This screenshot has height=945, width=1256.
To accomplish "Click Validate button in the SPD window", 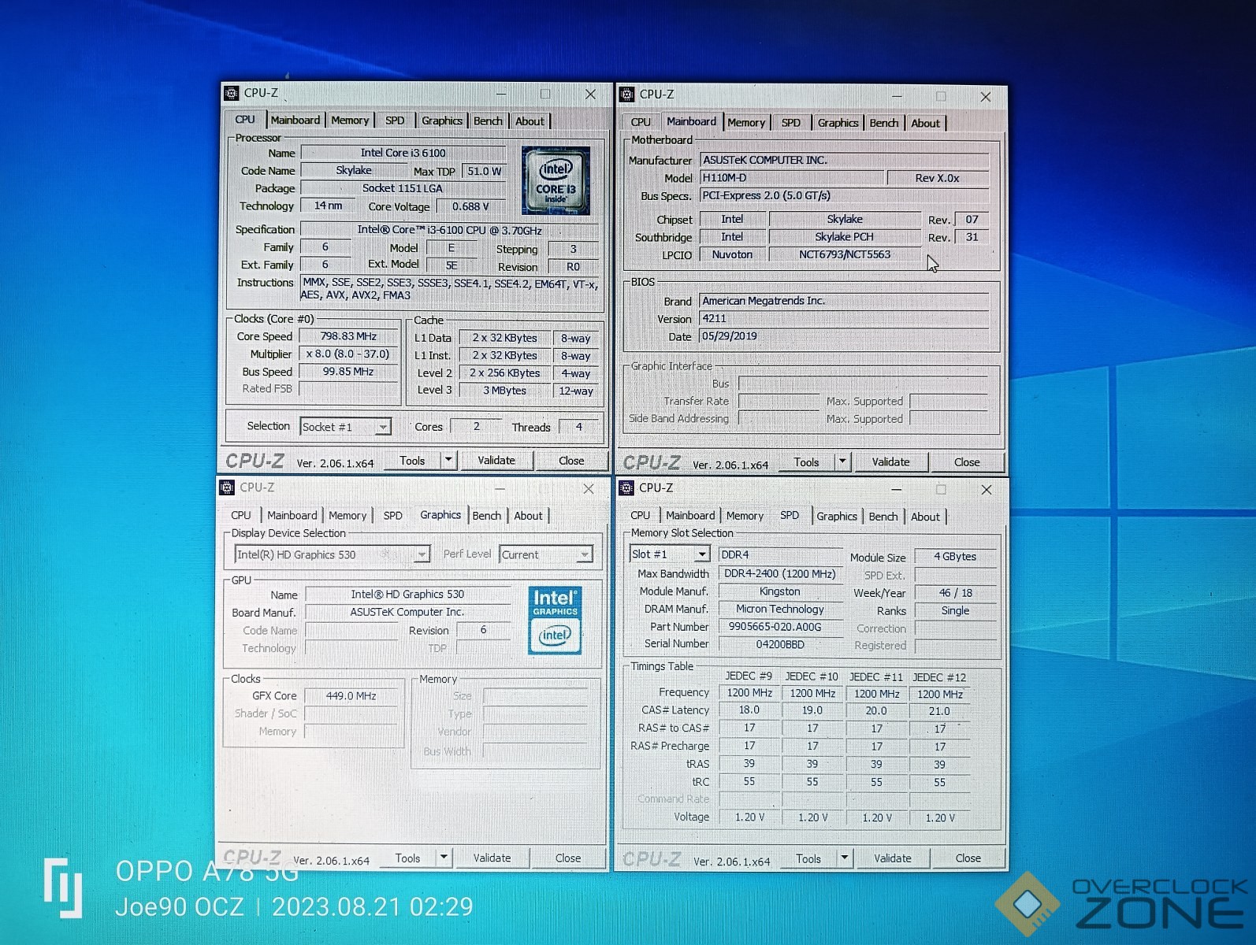I will [892, 858].
